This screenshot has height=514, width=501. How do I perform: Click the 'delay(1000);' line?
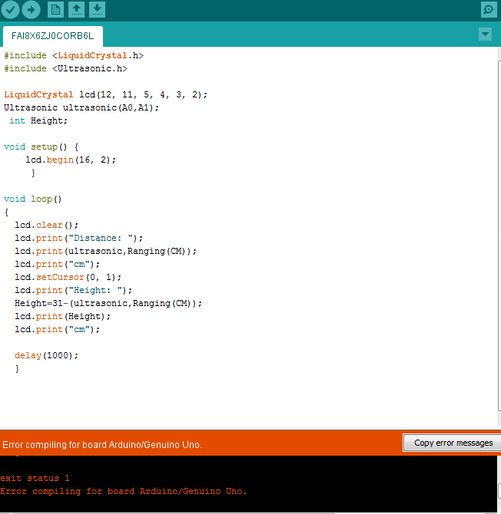pos(47,356)
